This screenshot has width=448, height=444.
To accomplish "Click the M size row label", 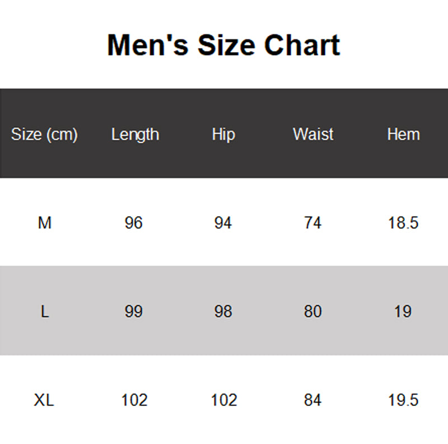I will pyautogui.click(x=45, y=223).
